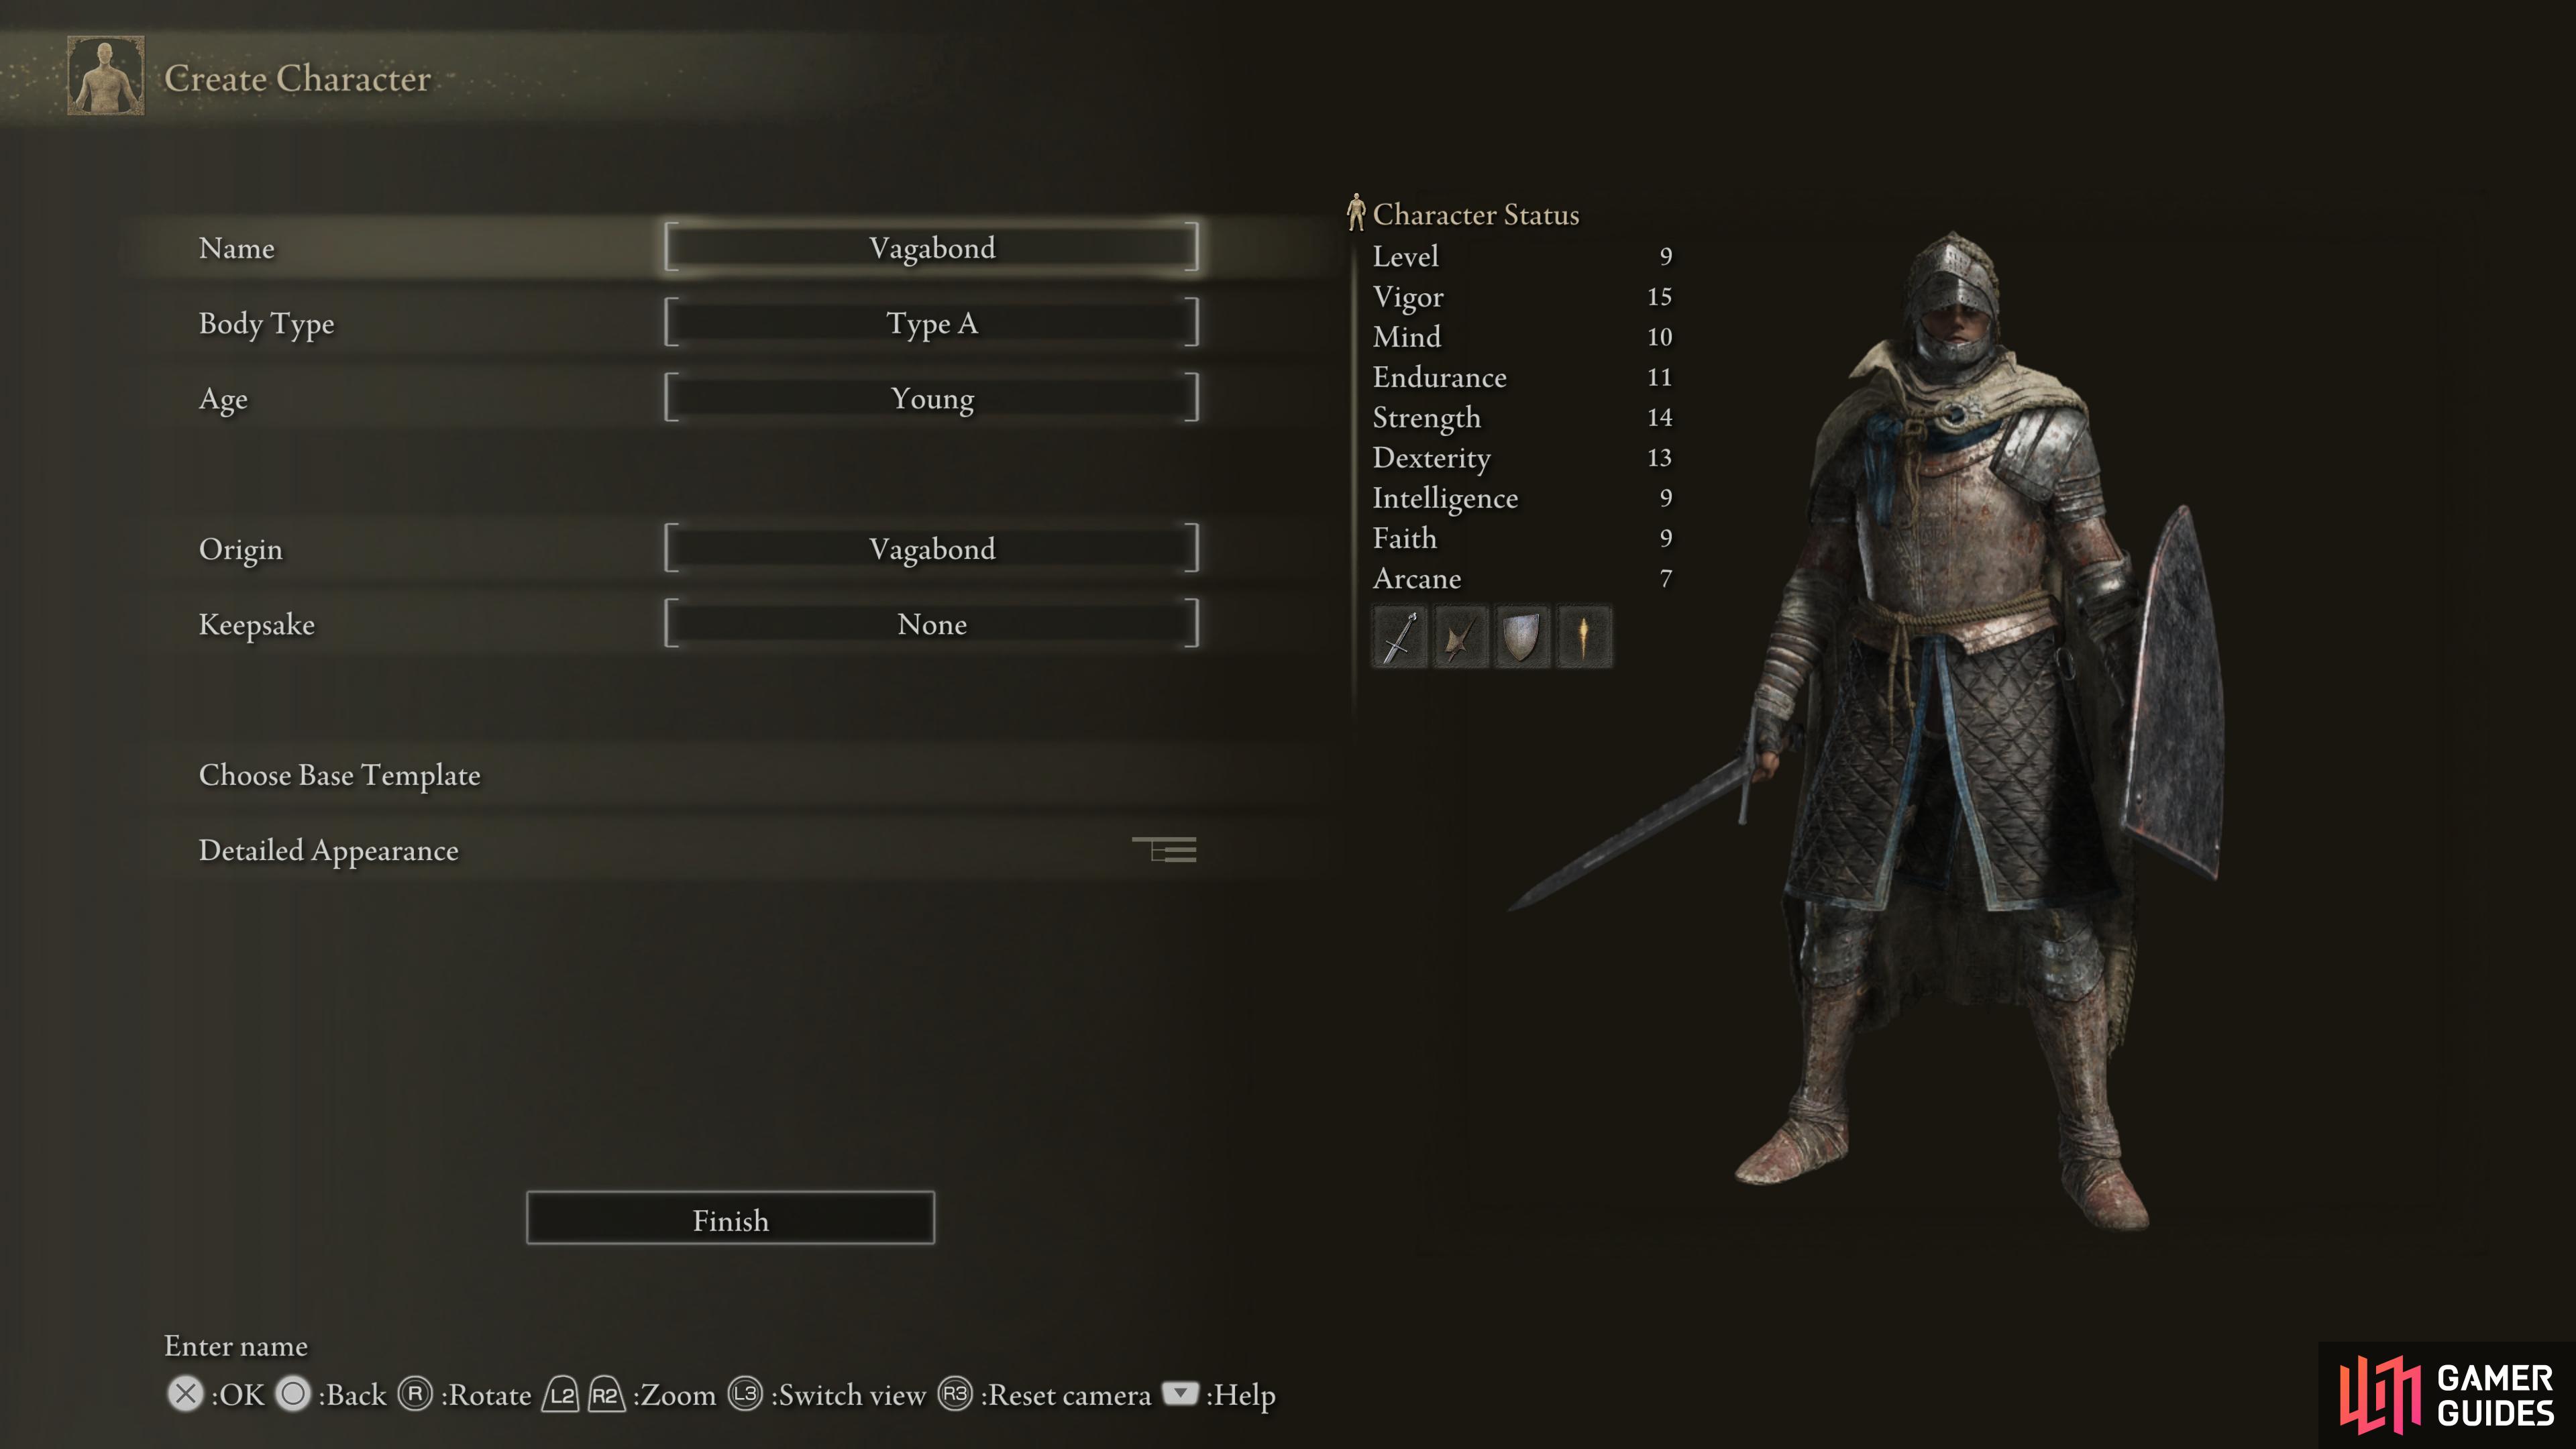The height and width of the screenshot is (1449, 2576).
Task: Click the Choose Base Template option
Action: click(x=338, y=773)
